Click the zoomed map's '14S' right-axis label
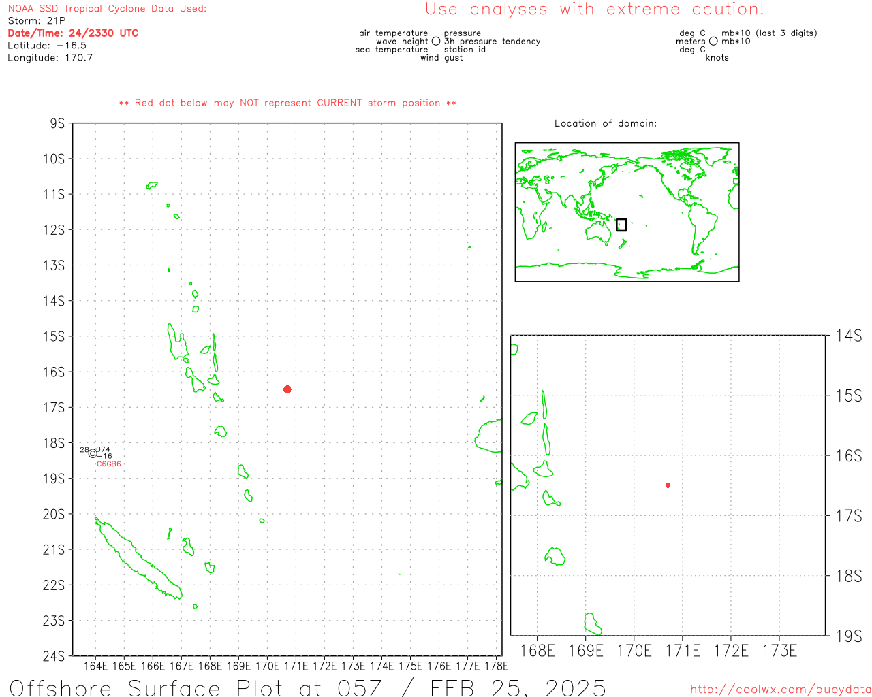Viewport: 872px width, 697px height. 849,335
